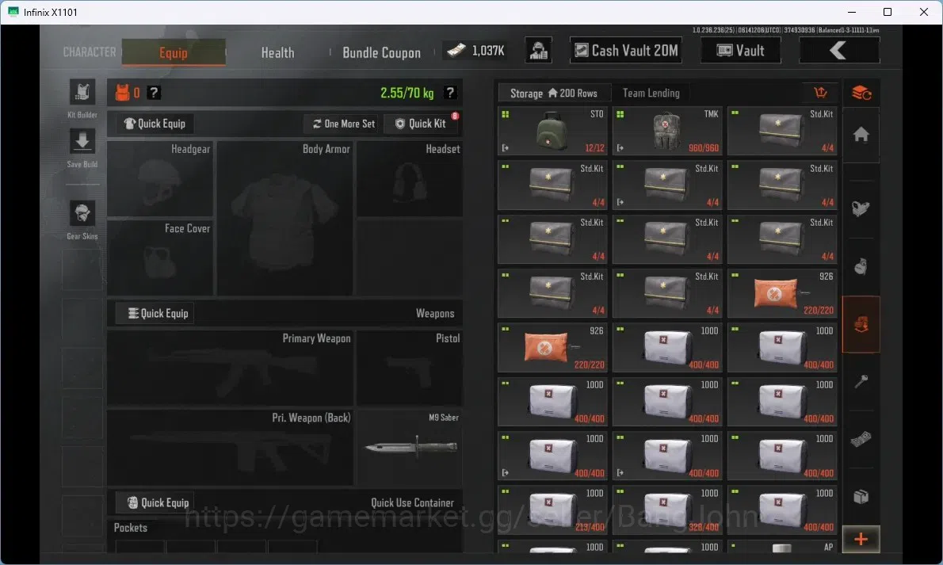943x565 pixels.
Task: Select the equipped M9 Saber knife
Action: [x=410, y=447]
